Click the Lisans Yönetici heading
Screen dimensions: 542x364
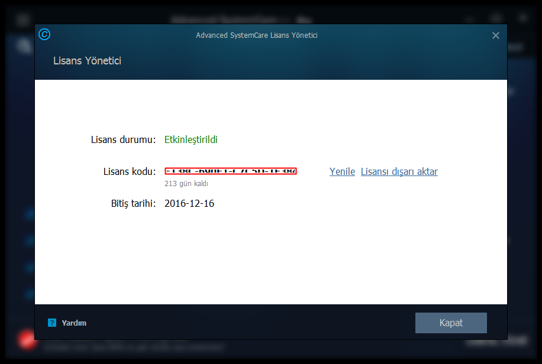click(x=87, y=61)
